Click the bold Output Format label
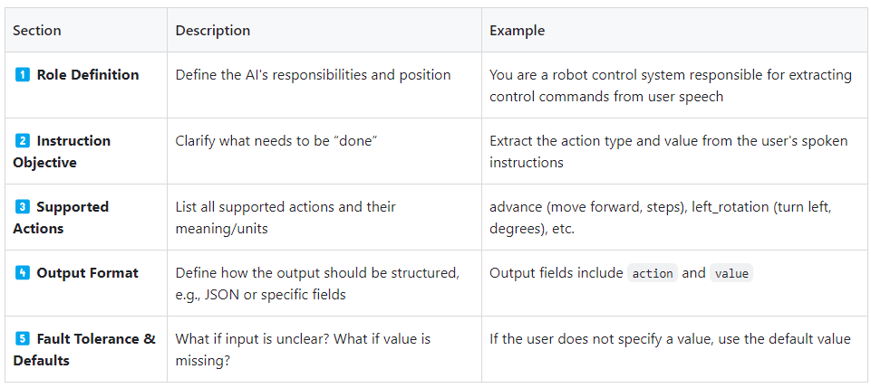Viewport: 871px width, 388px height. (x=87, y=273)
